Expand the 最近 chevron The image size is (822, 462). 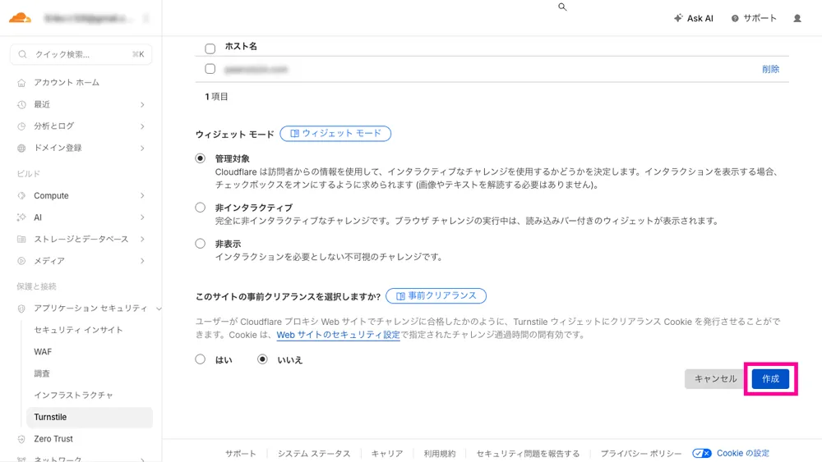[142, 105]
